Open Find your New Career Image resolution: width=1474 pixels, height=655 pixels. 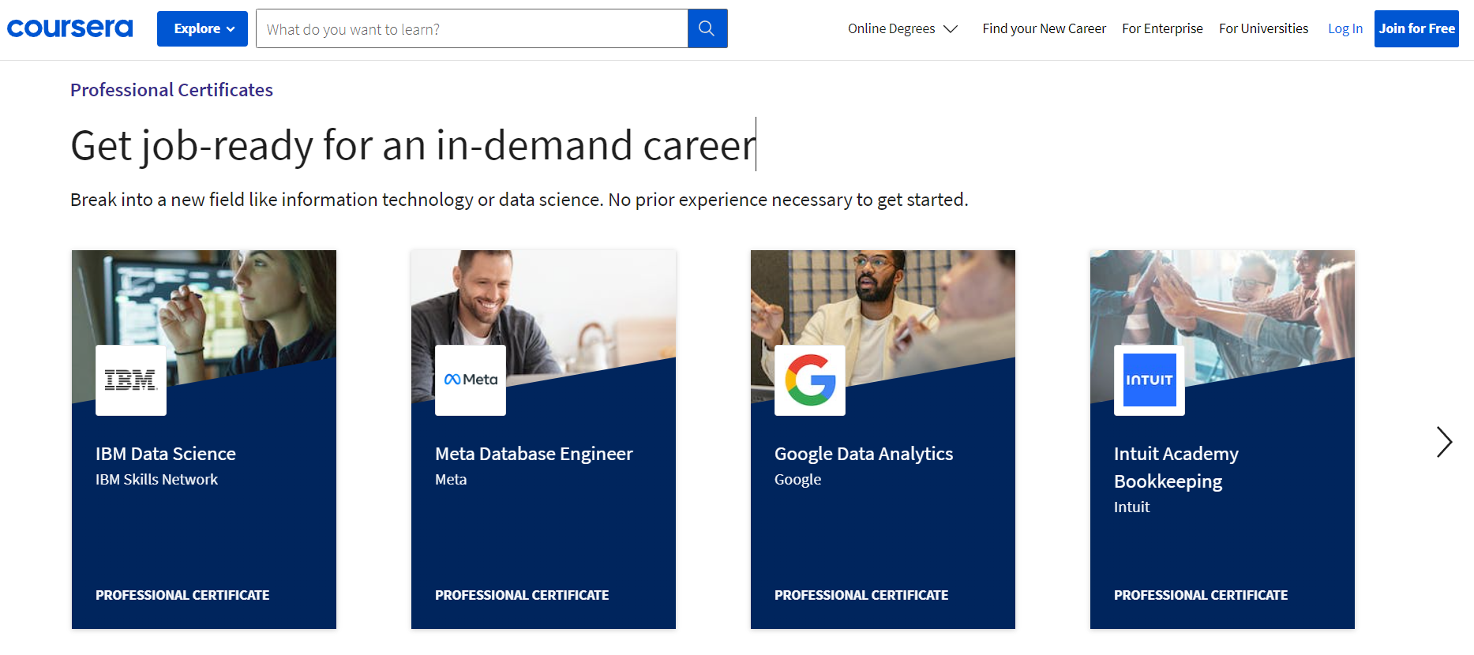pyautogui.click(x=1044, y=28)
